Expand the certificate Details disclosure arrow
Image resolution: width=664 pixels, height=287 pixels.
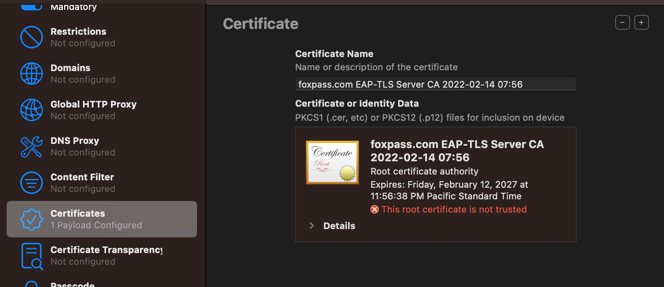click(x=312, y=225)
